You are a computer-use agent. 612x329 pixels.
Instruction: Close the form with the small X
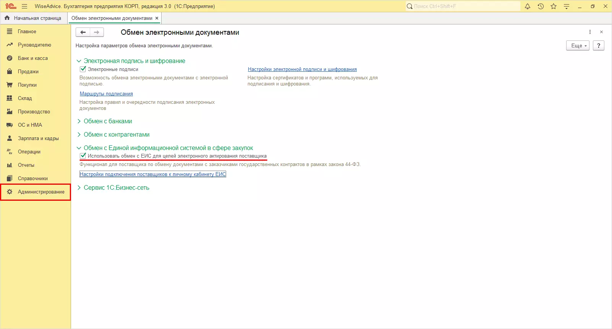click(601, 32)
